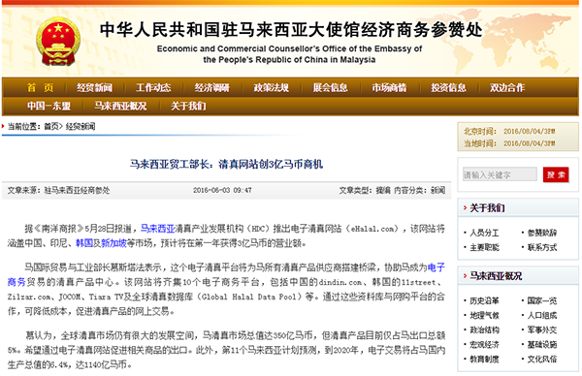Open 人员分工 in 关于我们 sidebar
The height and width of the screenshot is (376, 582).
(x=484, y=233)
